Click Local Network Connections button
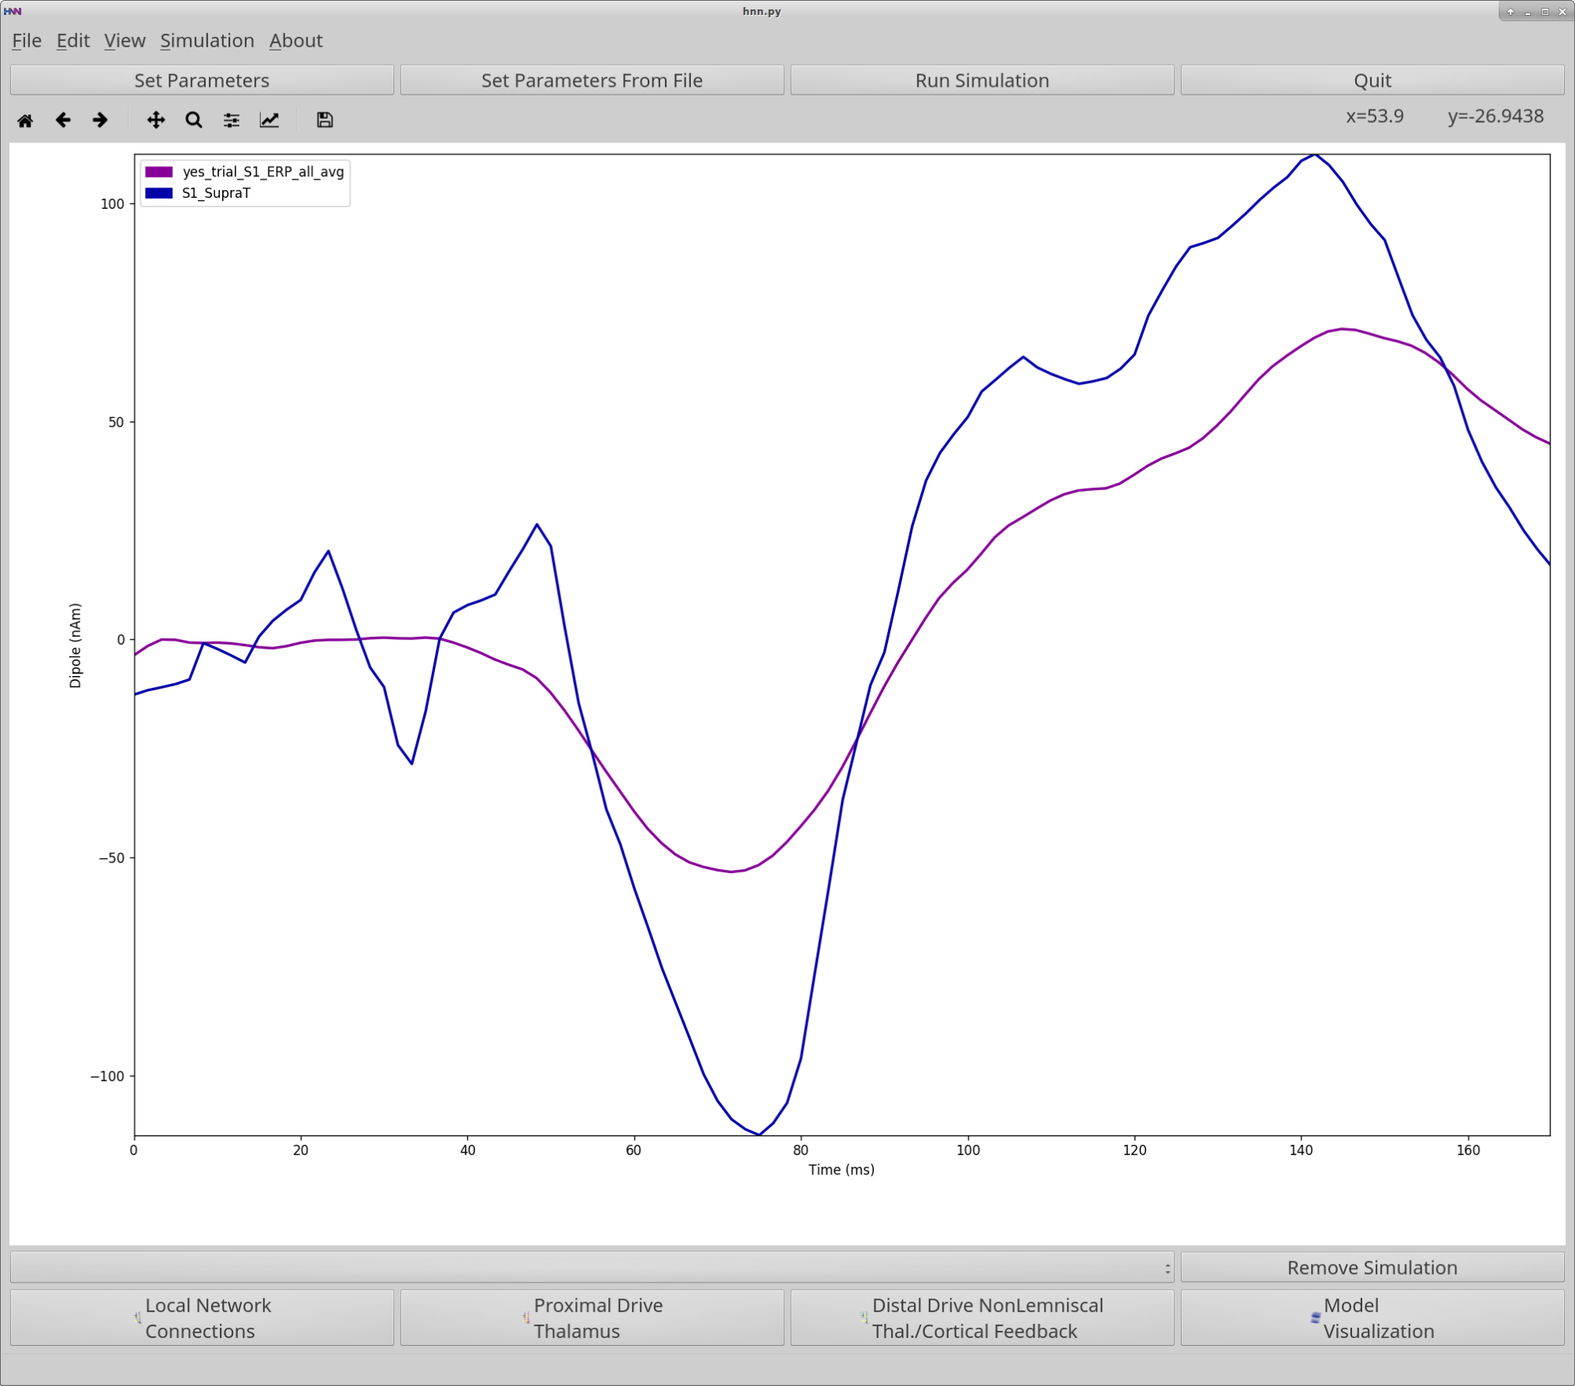Screen dimensions: 1575x1386 point(202,1317)
